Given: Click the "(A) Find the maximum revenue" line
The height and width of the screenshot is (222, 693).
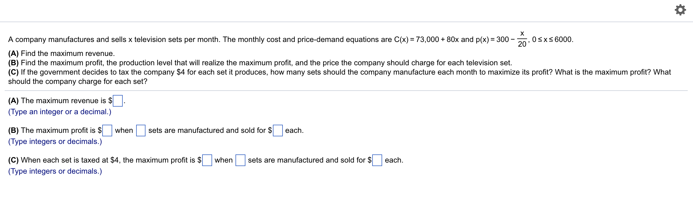Looking at the screenshot, I should (x=61, y=54).
